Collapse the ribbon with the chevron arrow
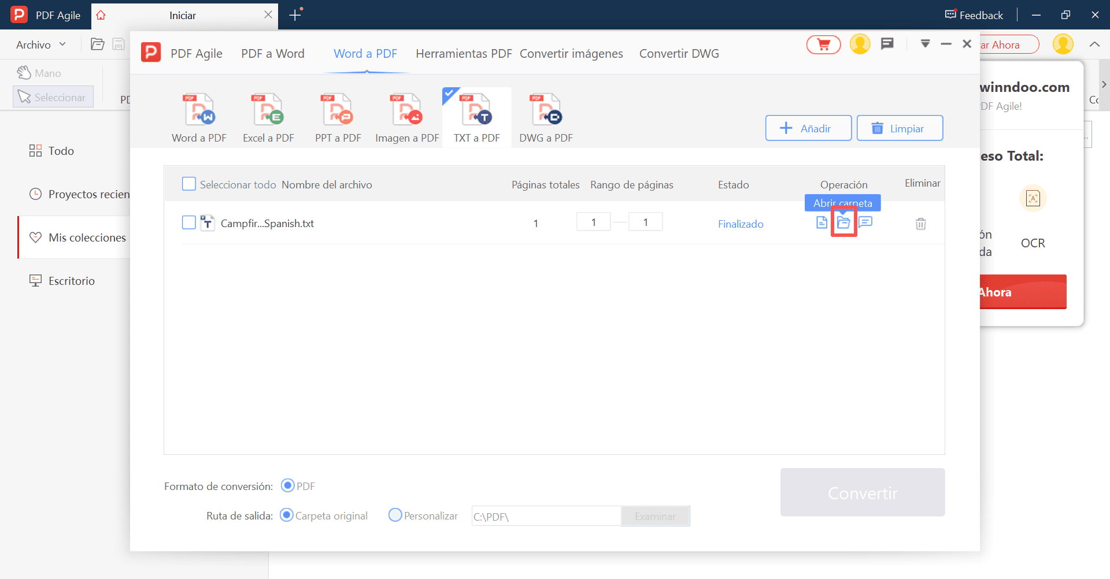Screen dimensions: 1110x579 click(1094, 44)
